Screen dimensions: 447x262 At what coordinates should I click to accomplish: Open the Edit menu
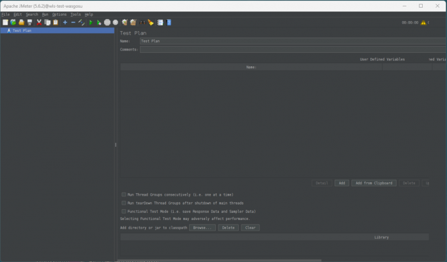(x=18, y=14)
